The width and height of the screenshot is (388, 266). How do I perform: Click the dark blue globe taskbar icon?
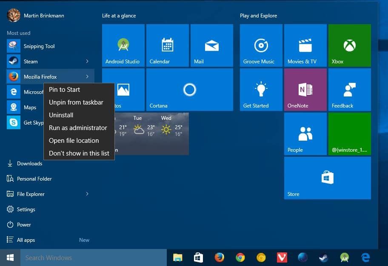click(302, 258)
